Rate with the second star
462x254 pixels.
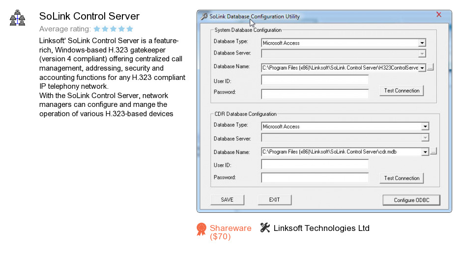(105, 29)
